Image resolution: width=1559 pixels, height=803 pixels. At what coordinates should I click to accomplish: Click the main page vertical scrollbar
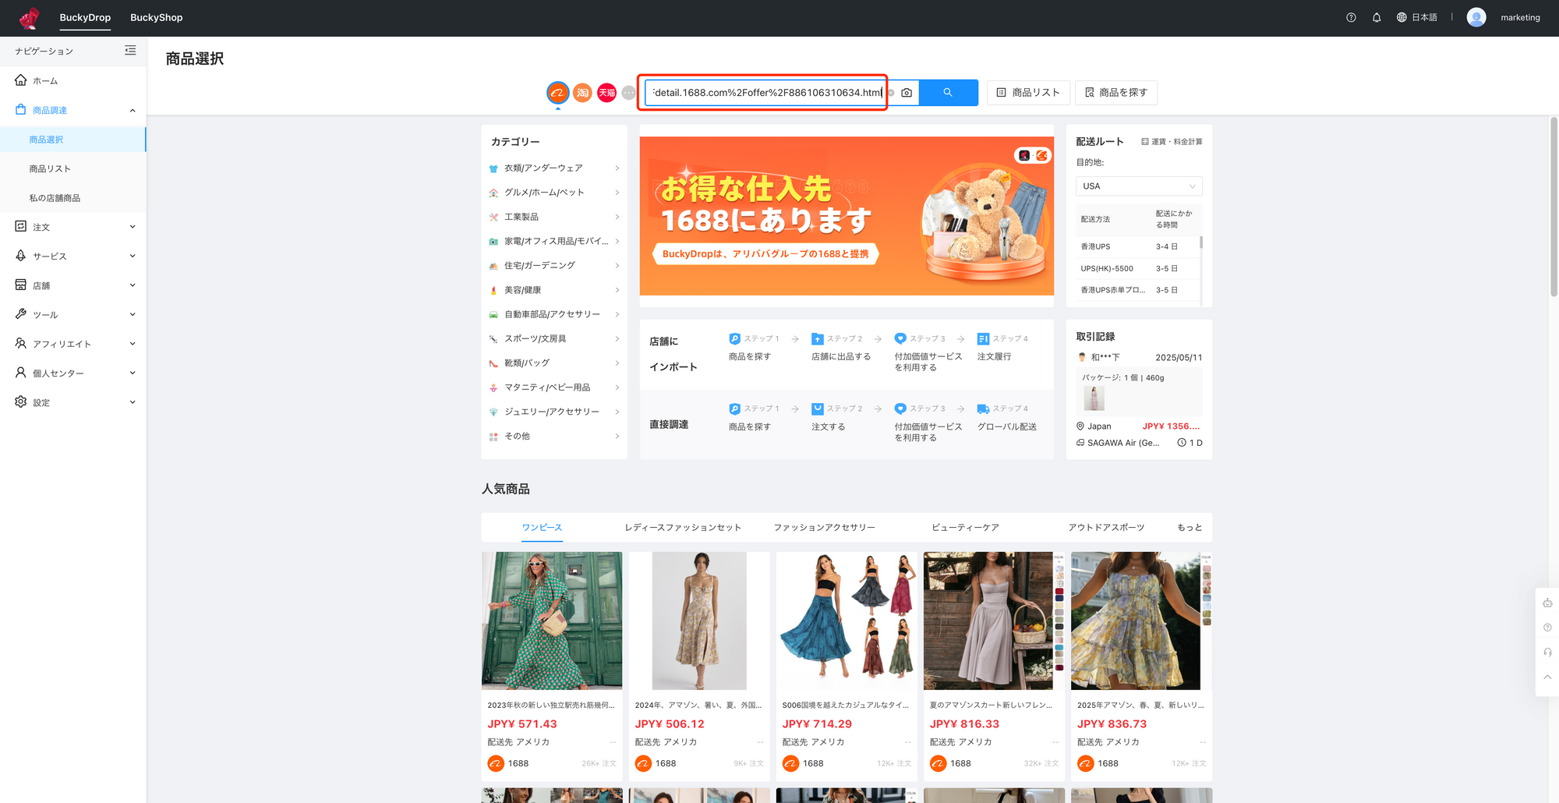[x=1554, y=207]
